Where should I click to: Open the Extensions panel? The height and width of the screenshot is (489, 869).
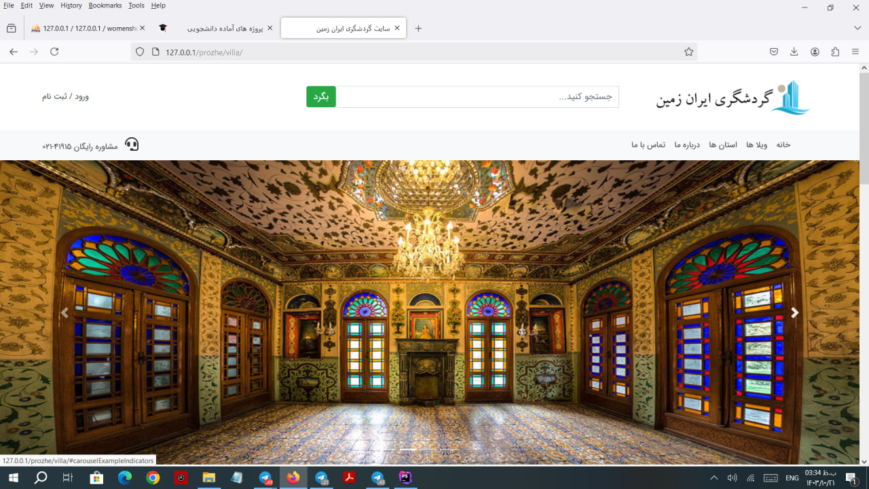(833, 51)
